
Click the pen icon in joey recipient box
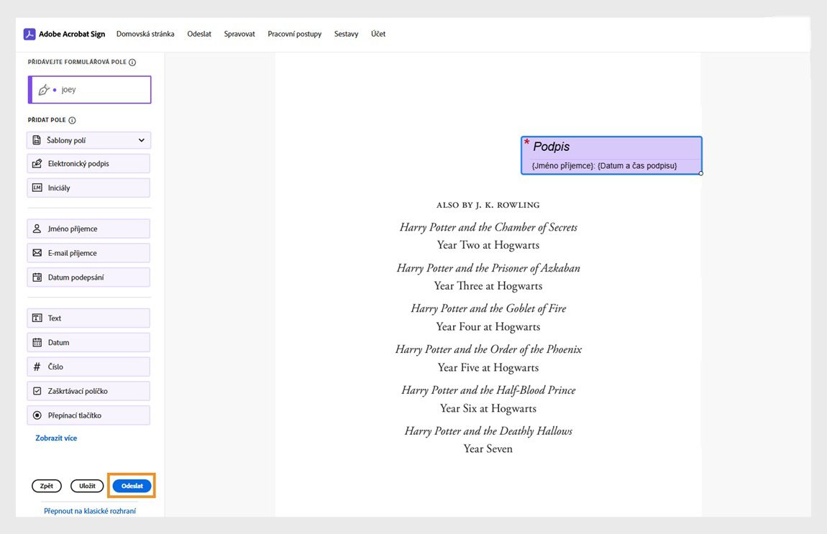coord(44,90)
